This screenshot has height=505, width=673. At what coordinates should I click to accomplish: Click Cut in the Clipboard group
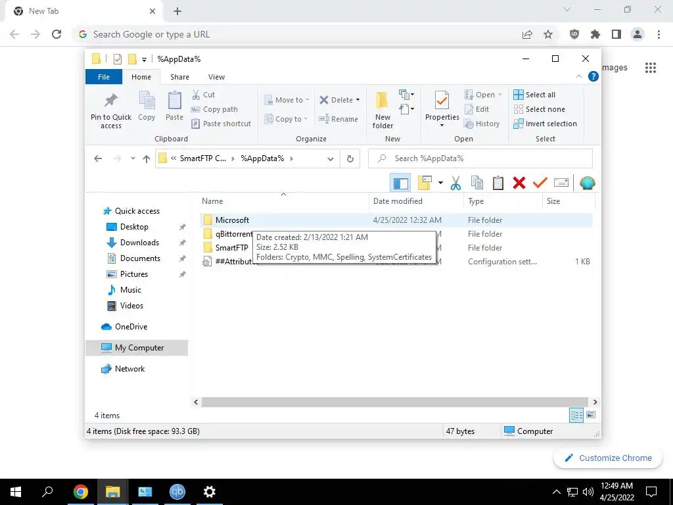click(x=204, y=95)
